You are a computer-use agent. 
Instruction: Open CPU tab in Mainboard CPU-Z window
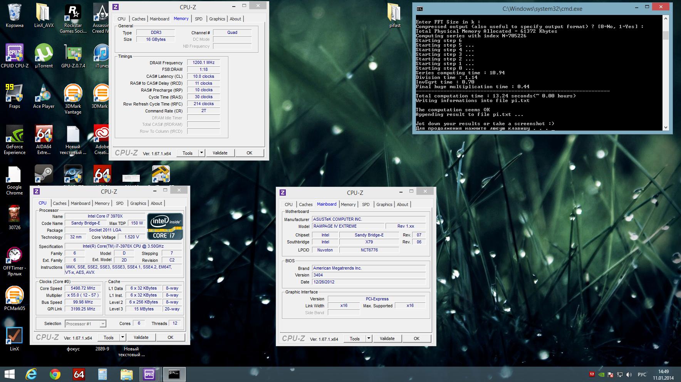pyautogui.click(x=289, y=204)
